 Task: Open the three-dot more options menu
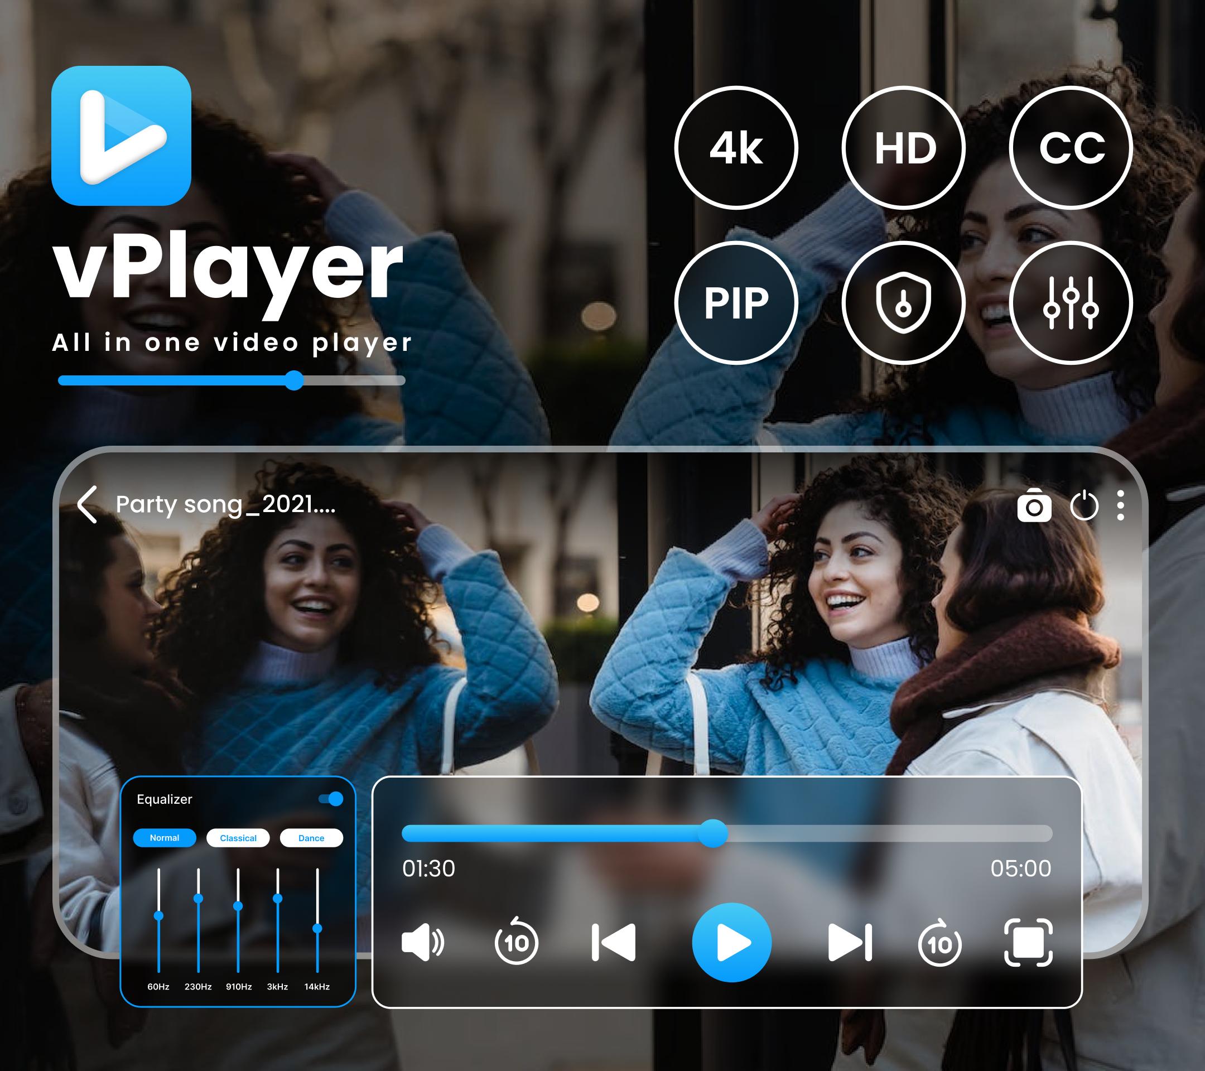click(1121, 505)
